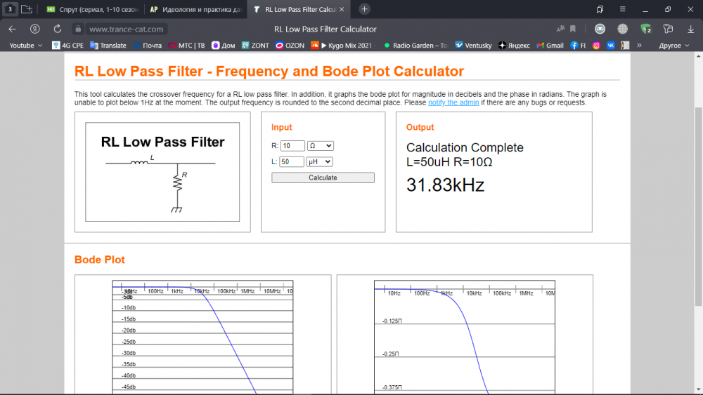Click the page vertical scrollbar

pyautogui.click(x=698, y=203)
